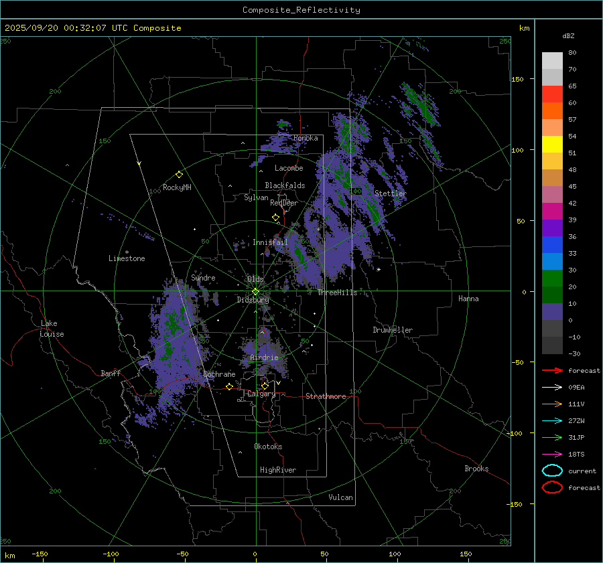Click the Composite_Reflectivity title
603x563 pixels.
tap(301, 10)
